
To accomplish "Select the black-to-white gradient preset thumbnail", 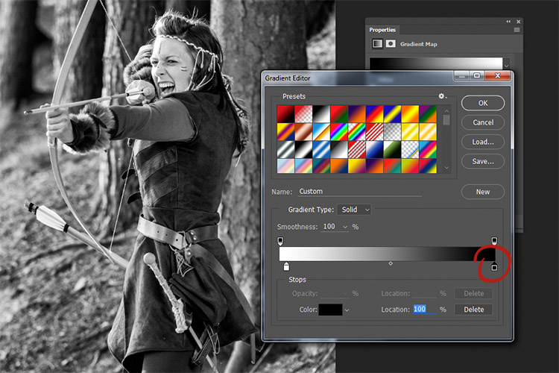I will pos(321,114).
